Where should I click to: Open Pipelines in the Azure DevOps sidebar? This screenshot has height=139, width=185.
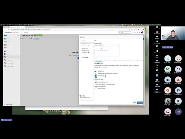point(8,48)
